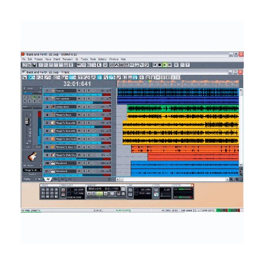The image size is (265, 265).
Task: Maximize track 10 strip
Action: coord(110,162)
